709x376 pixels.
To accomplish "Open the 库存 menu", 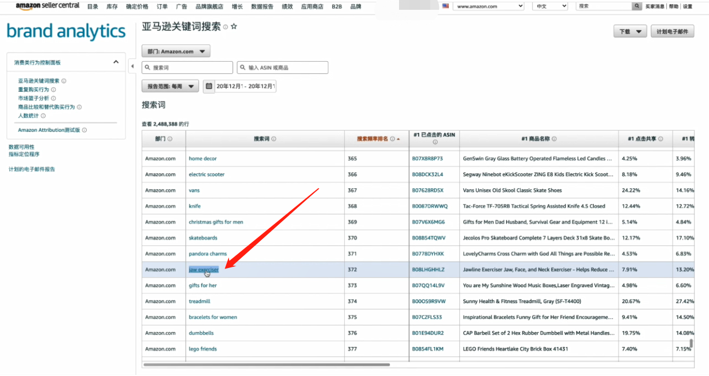I will [112, 6].
